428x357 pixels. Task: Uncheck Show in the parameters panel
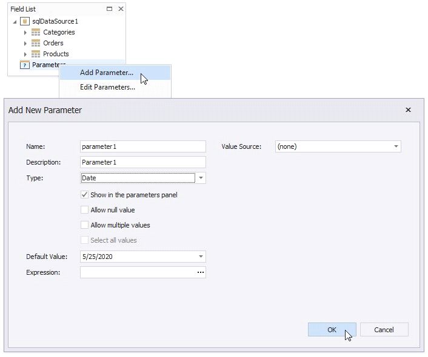(85, 195)
